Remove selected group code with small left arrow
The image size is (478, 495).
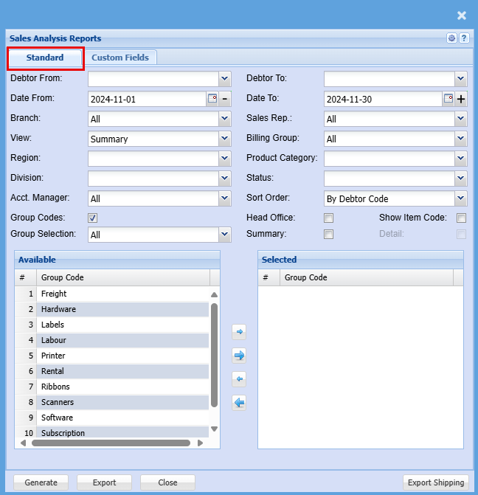click(x=238, y=379)
